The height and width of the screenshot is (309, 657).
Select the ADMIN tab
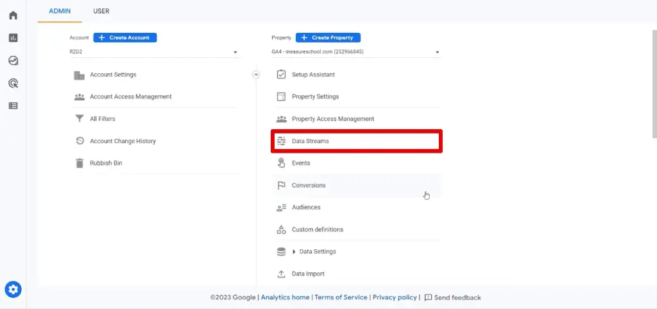(60, 11)
